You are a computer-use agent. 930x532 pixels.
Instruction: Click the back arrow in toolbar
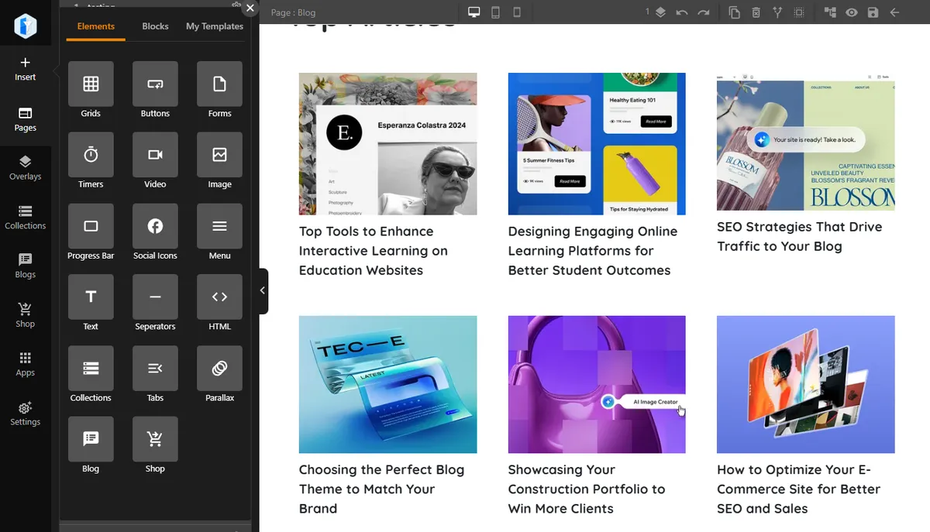tap(894, 12)
